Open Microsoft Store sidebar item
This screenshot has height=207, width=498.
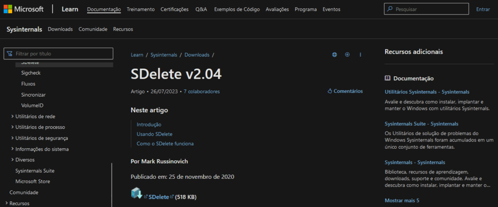pyautogui.click(x=33, y=182)
